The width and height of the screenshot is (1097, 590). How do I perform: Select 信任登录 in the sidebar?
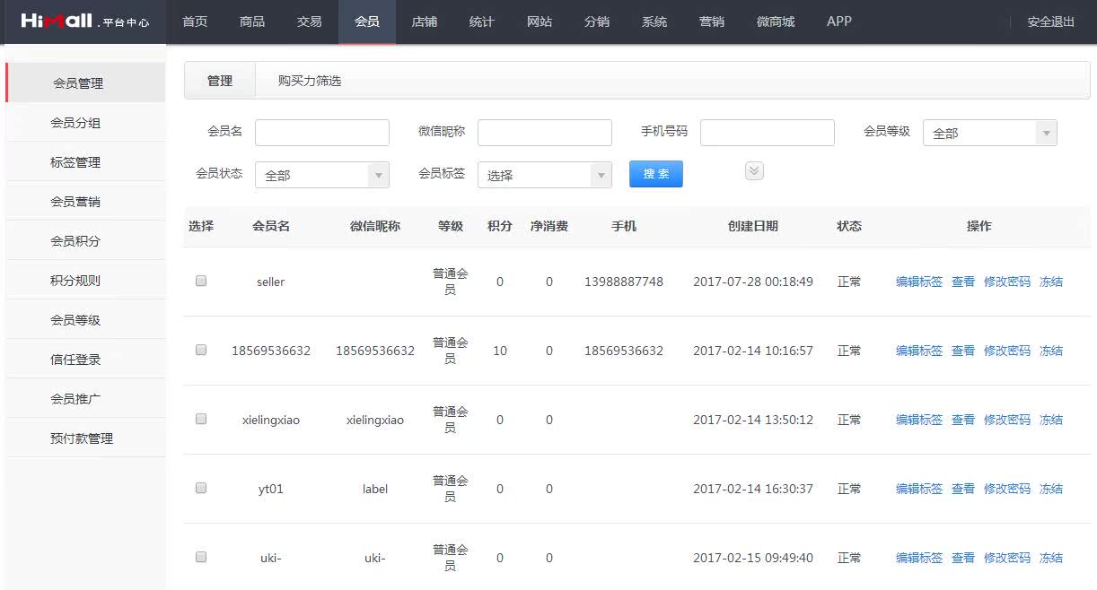tap(85, 359)
